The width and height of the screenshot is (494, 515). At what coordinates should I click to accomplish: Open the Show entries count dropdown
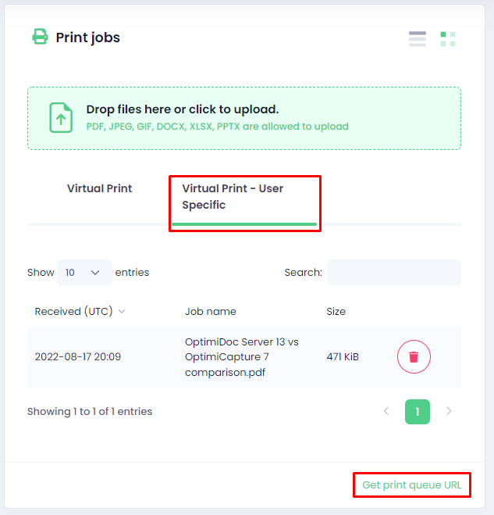(x=84, y=273)
